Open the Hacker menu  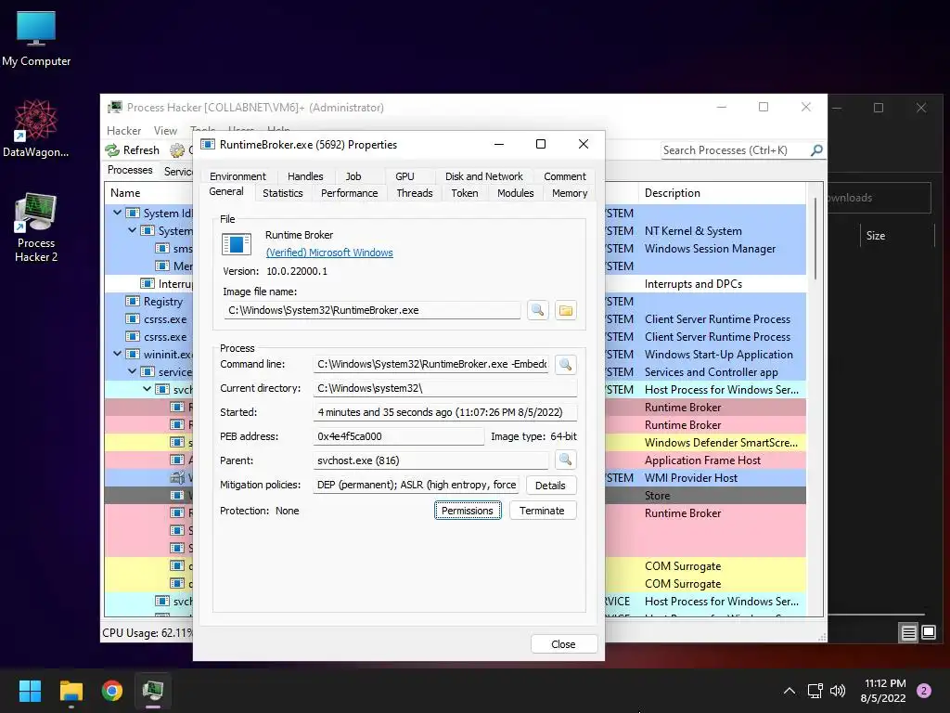click(123, 131)
